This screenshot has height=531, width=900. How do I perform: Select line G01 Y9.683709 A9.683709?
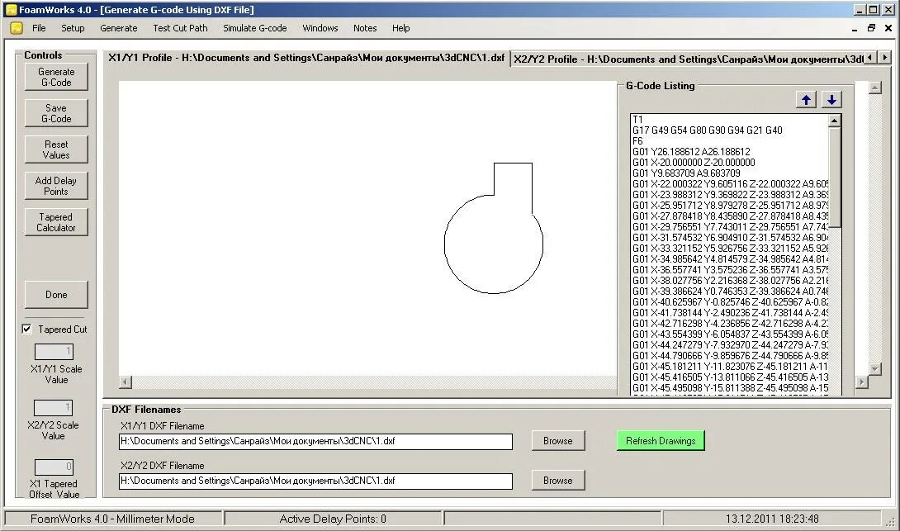coord(686,173)
